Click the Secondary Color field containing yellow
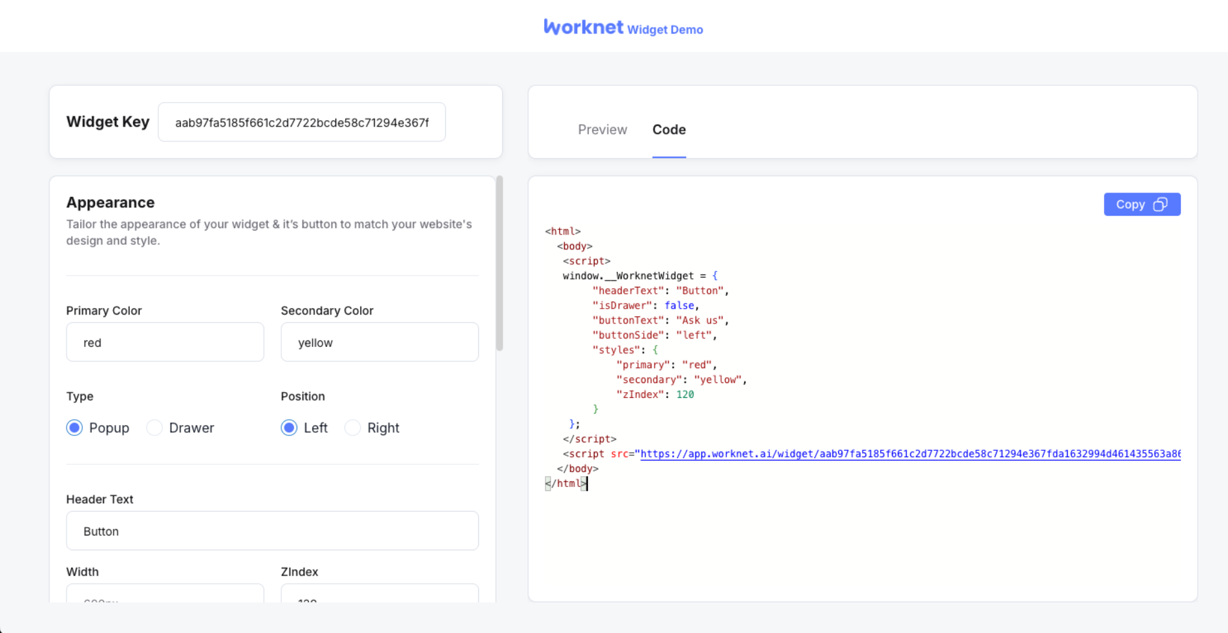 click(x=379, y=342)
